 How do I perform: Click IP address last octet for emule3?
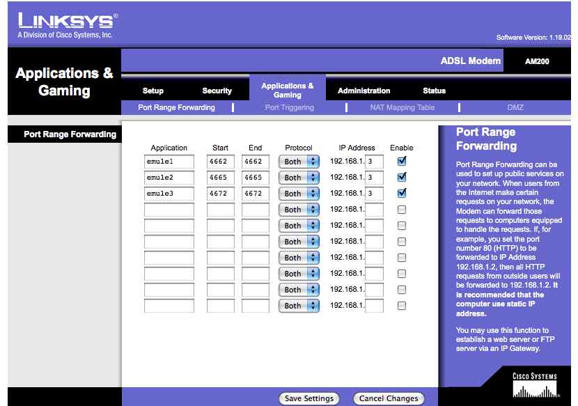click(374, 194)
